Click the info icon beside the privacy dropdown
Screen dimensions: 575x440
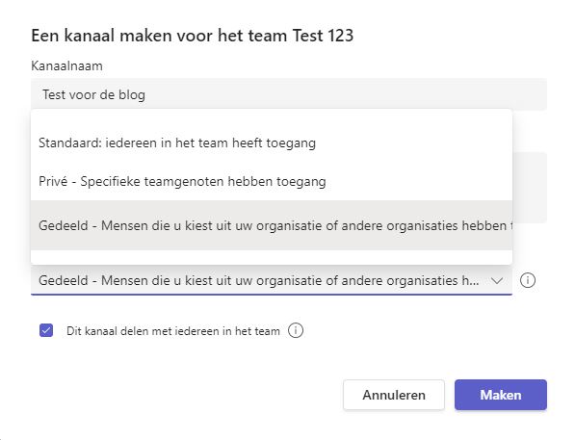pyautogui.click(x=528, y=280)
